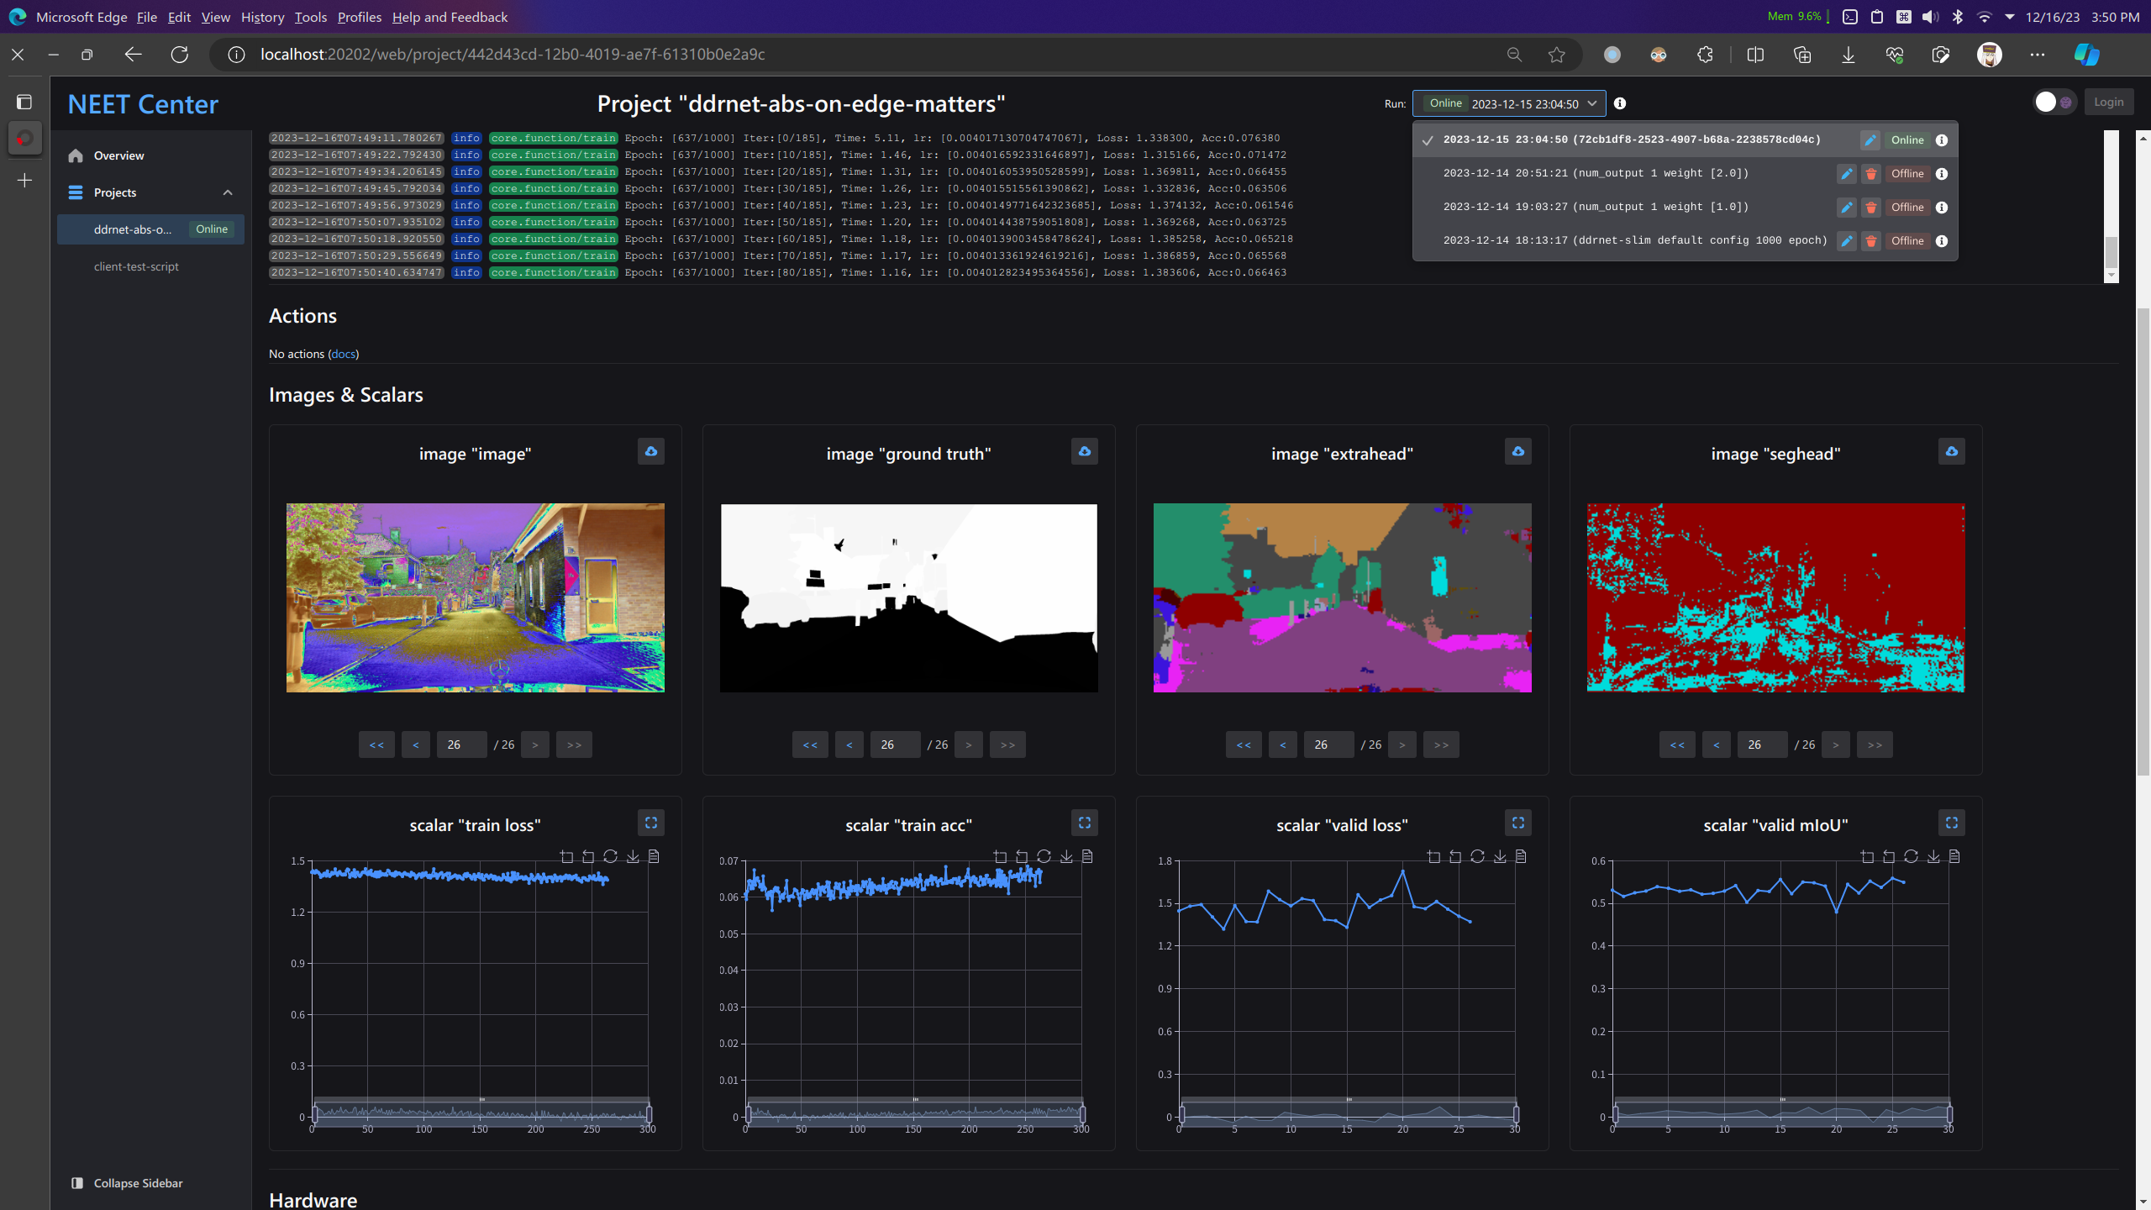Open the volume control in menu bar
This screenshot has width=2151, height=1210.
click(x=1931, y=17)
